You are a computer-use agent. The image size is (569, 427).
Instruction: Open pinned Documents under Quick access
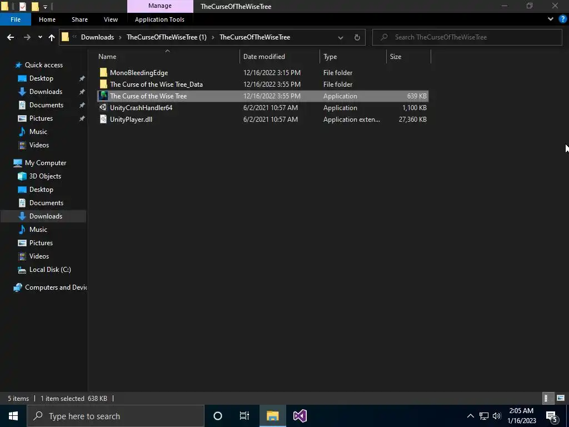[46, 105]
